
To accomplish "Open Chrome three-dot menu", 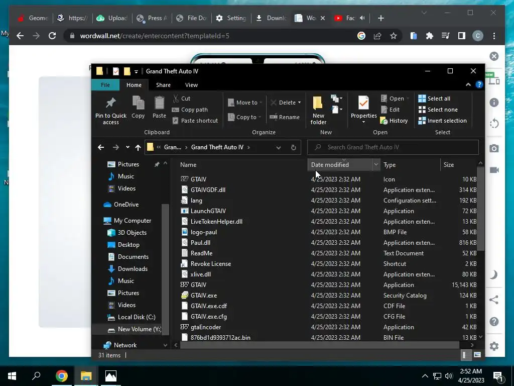I will pyautogui.click(x=494, y=36).
